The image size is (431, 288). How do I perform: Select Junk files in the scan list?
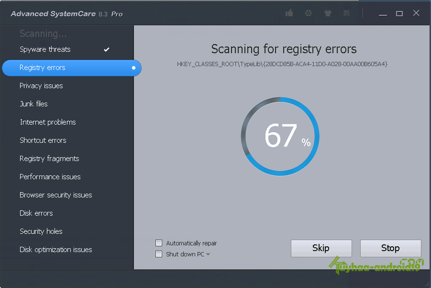(33, 104)
